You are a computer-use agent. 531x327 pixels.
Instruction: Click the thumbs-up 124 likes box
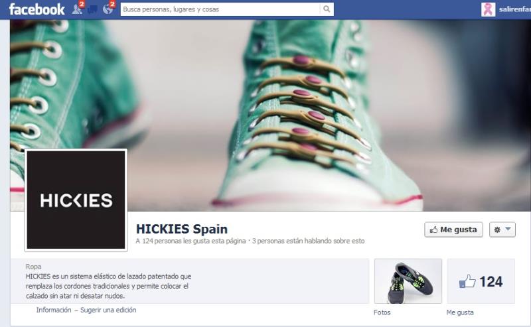coord(481,281)
